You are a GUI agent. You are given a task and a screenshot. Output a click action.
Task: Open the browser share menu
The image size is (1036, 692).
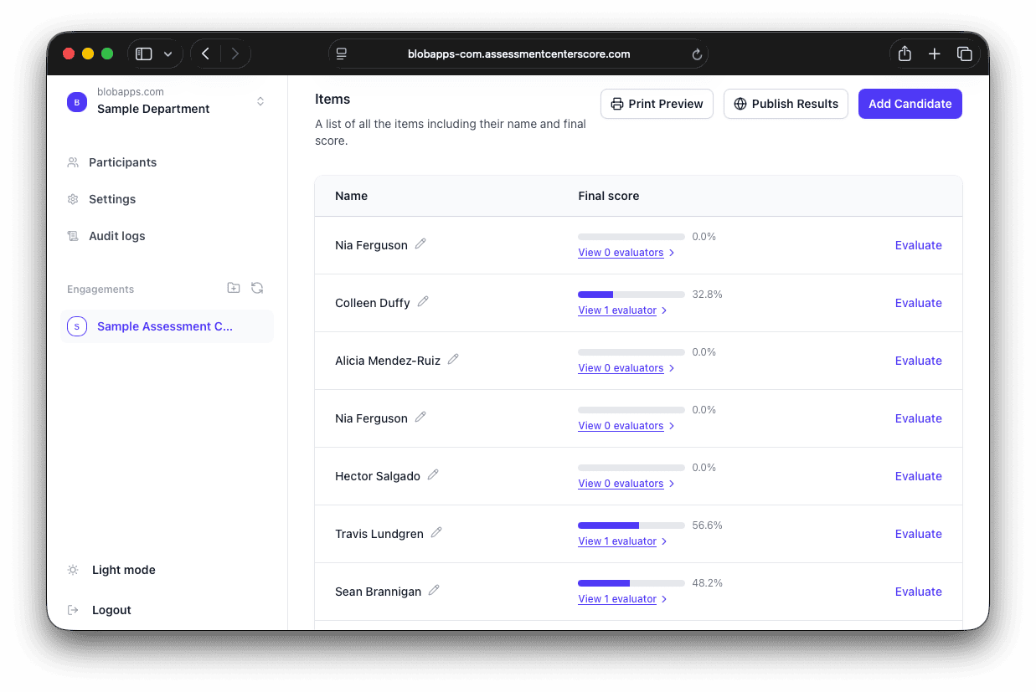point(905,54)
